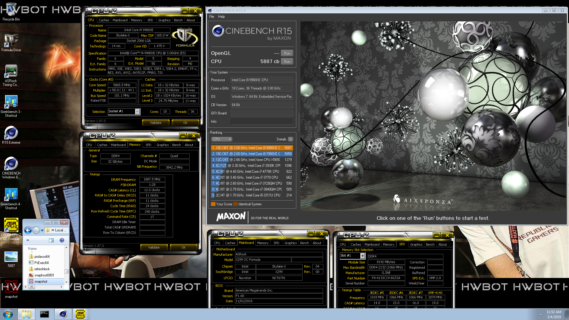Launch the R15 Extreme desktop icon
This screenshot has height=320, width=569.
tap(11, 135)
